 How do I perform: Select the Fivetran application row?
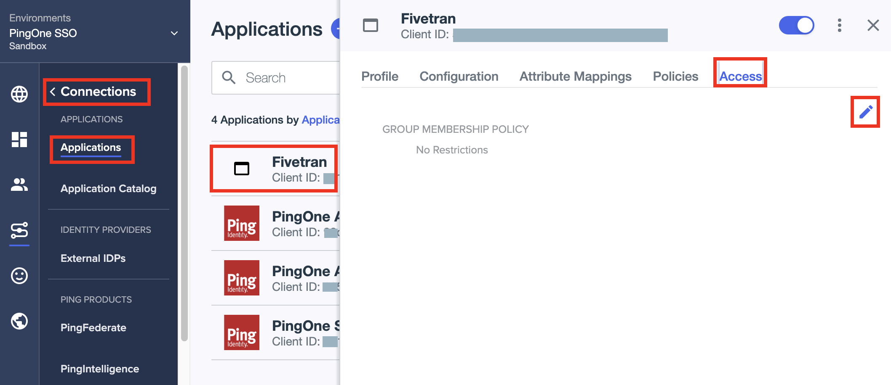point(275,169)
